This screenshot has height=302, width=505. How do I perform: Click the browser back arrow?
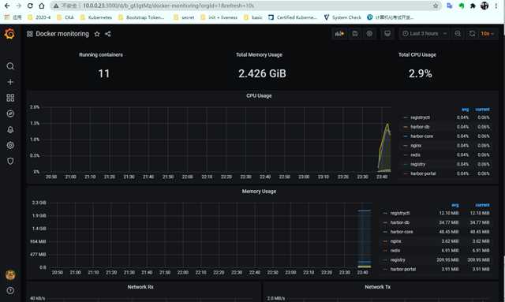tap(7, 6)
